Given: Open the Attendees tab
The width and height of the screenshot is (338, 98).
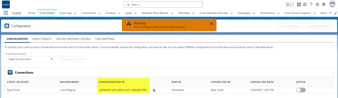Looking at the screenshot, I should [184, 13].
